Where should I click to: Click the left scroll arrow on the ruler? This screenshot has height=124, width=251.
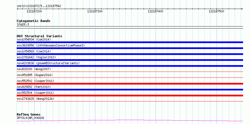[17, 9]
